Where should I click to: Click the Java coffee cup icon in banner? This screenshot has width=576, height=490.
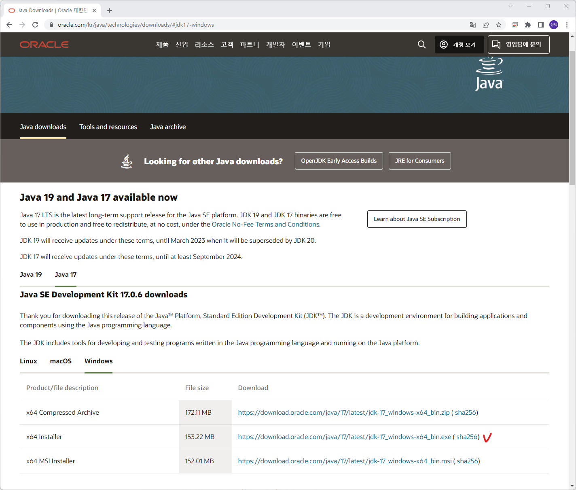[x=127, y=161]
